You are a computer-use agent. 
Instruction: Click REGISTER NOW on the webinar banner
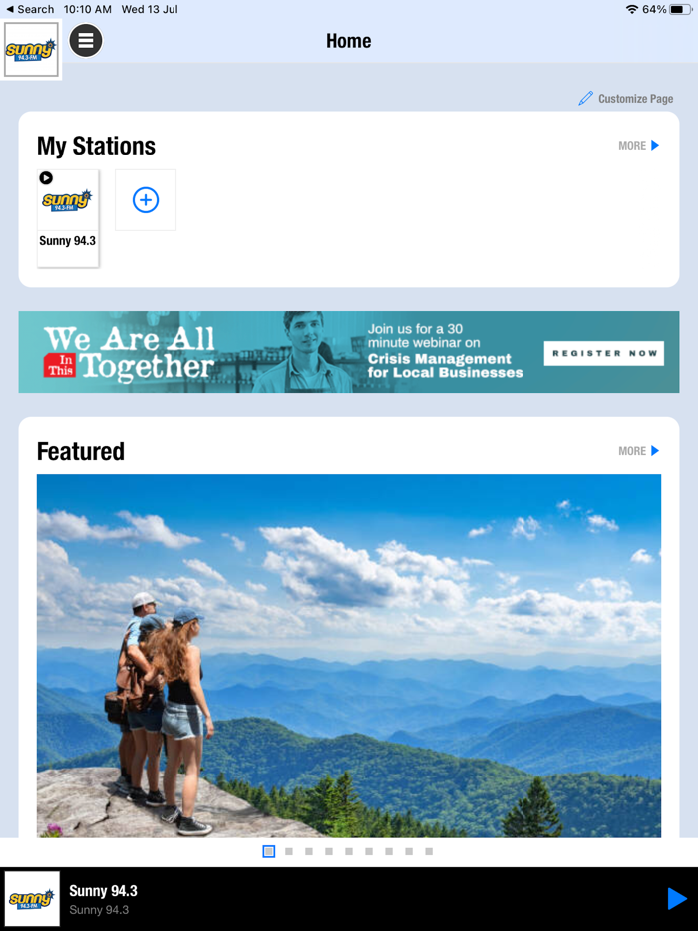(x=604, y=353)
